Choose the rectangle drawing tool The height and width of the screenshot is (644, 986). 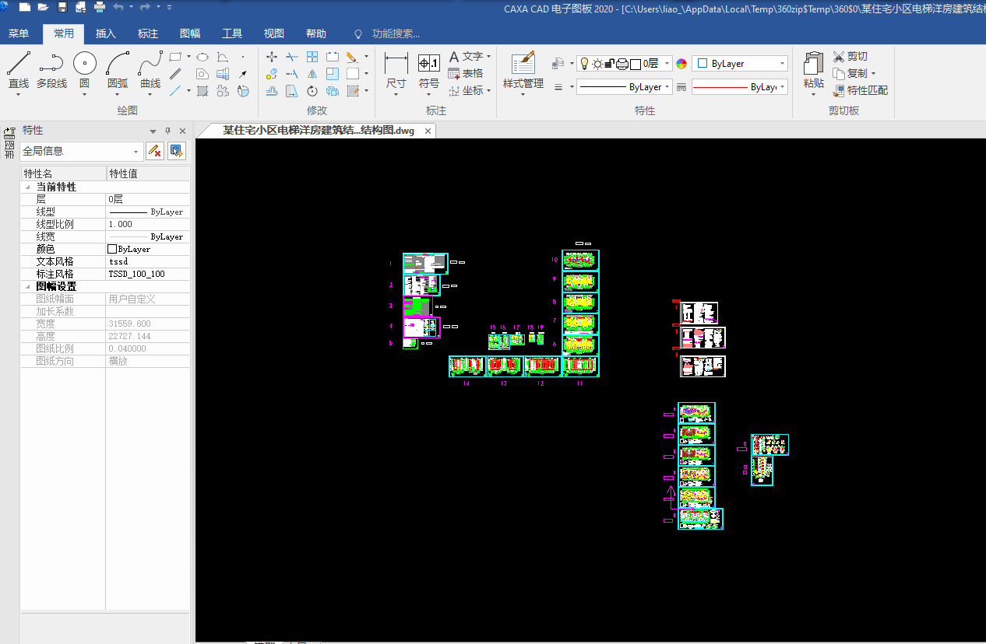(175, 57)
